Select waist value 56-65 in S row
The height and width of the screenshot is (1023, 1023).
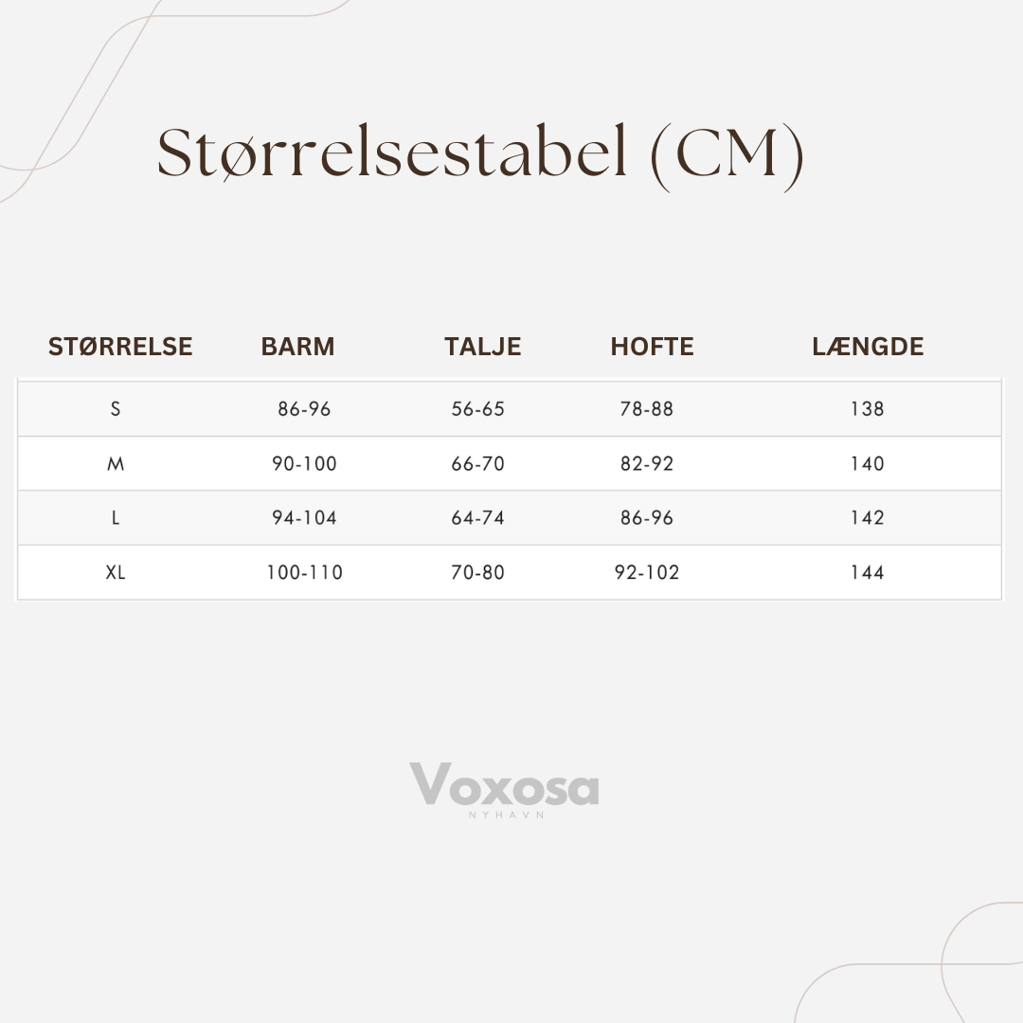coord(477,409)
